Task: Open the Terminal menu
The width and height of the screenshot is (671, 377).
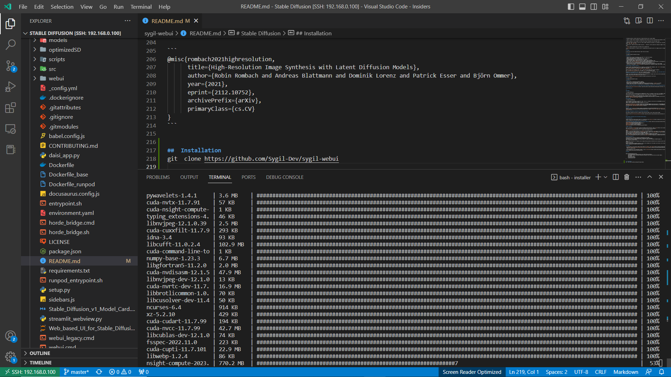Action: tap(141, 7)
